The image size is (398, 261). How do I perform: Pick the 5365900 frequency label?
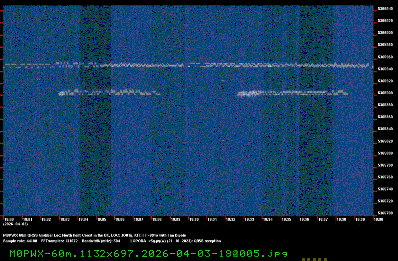[385, 93]
